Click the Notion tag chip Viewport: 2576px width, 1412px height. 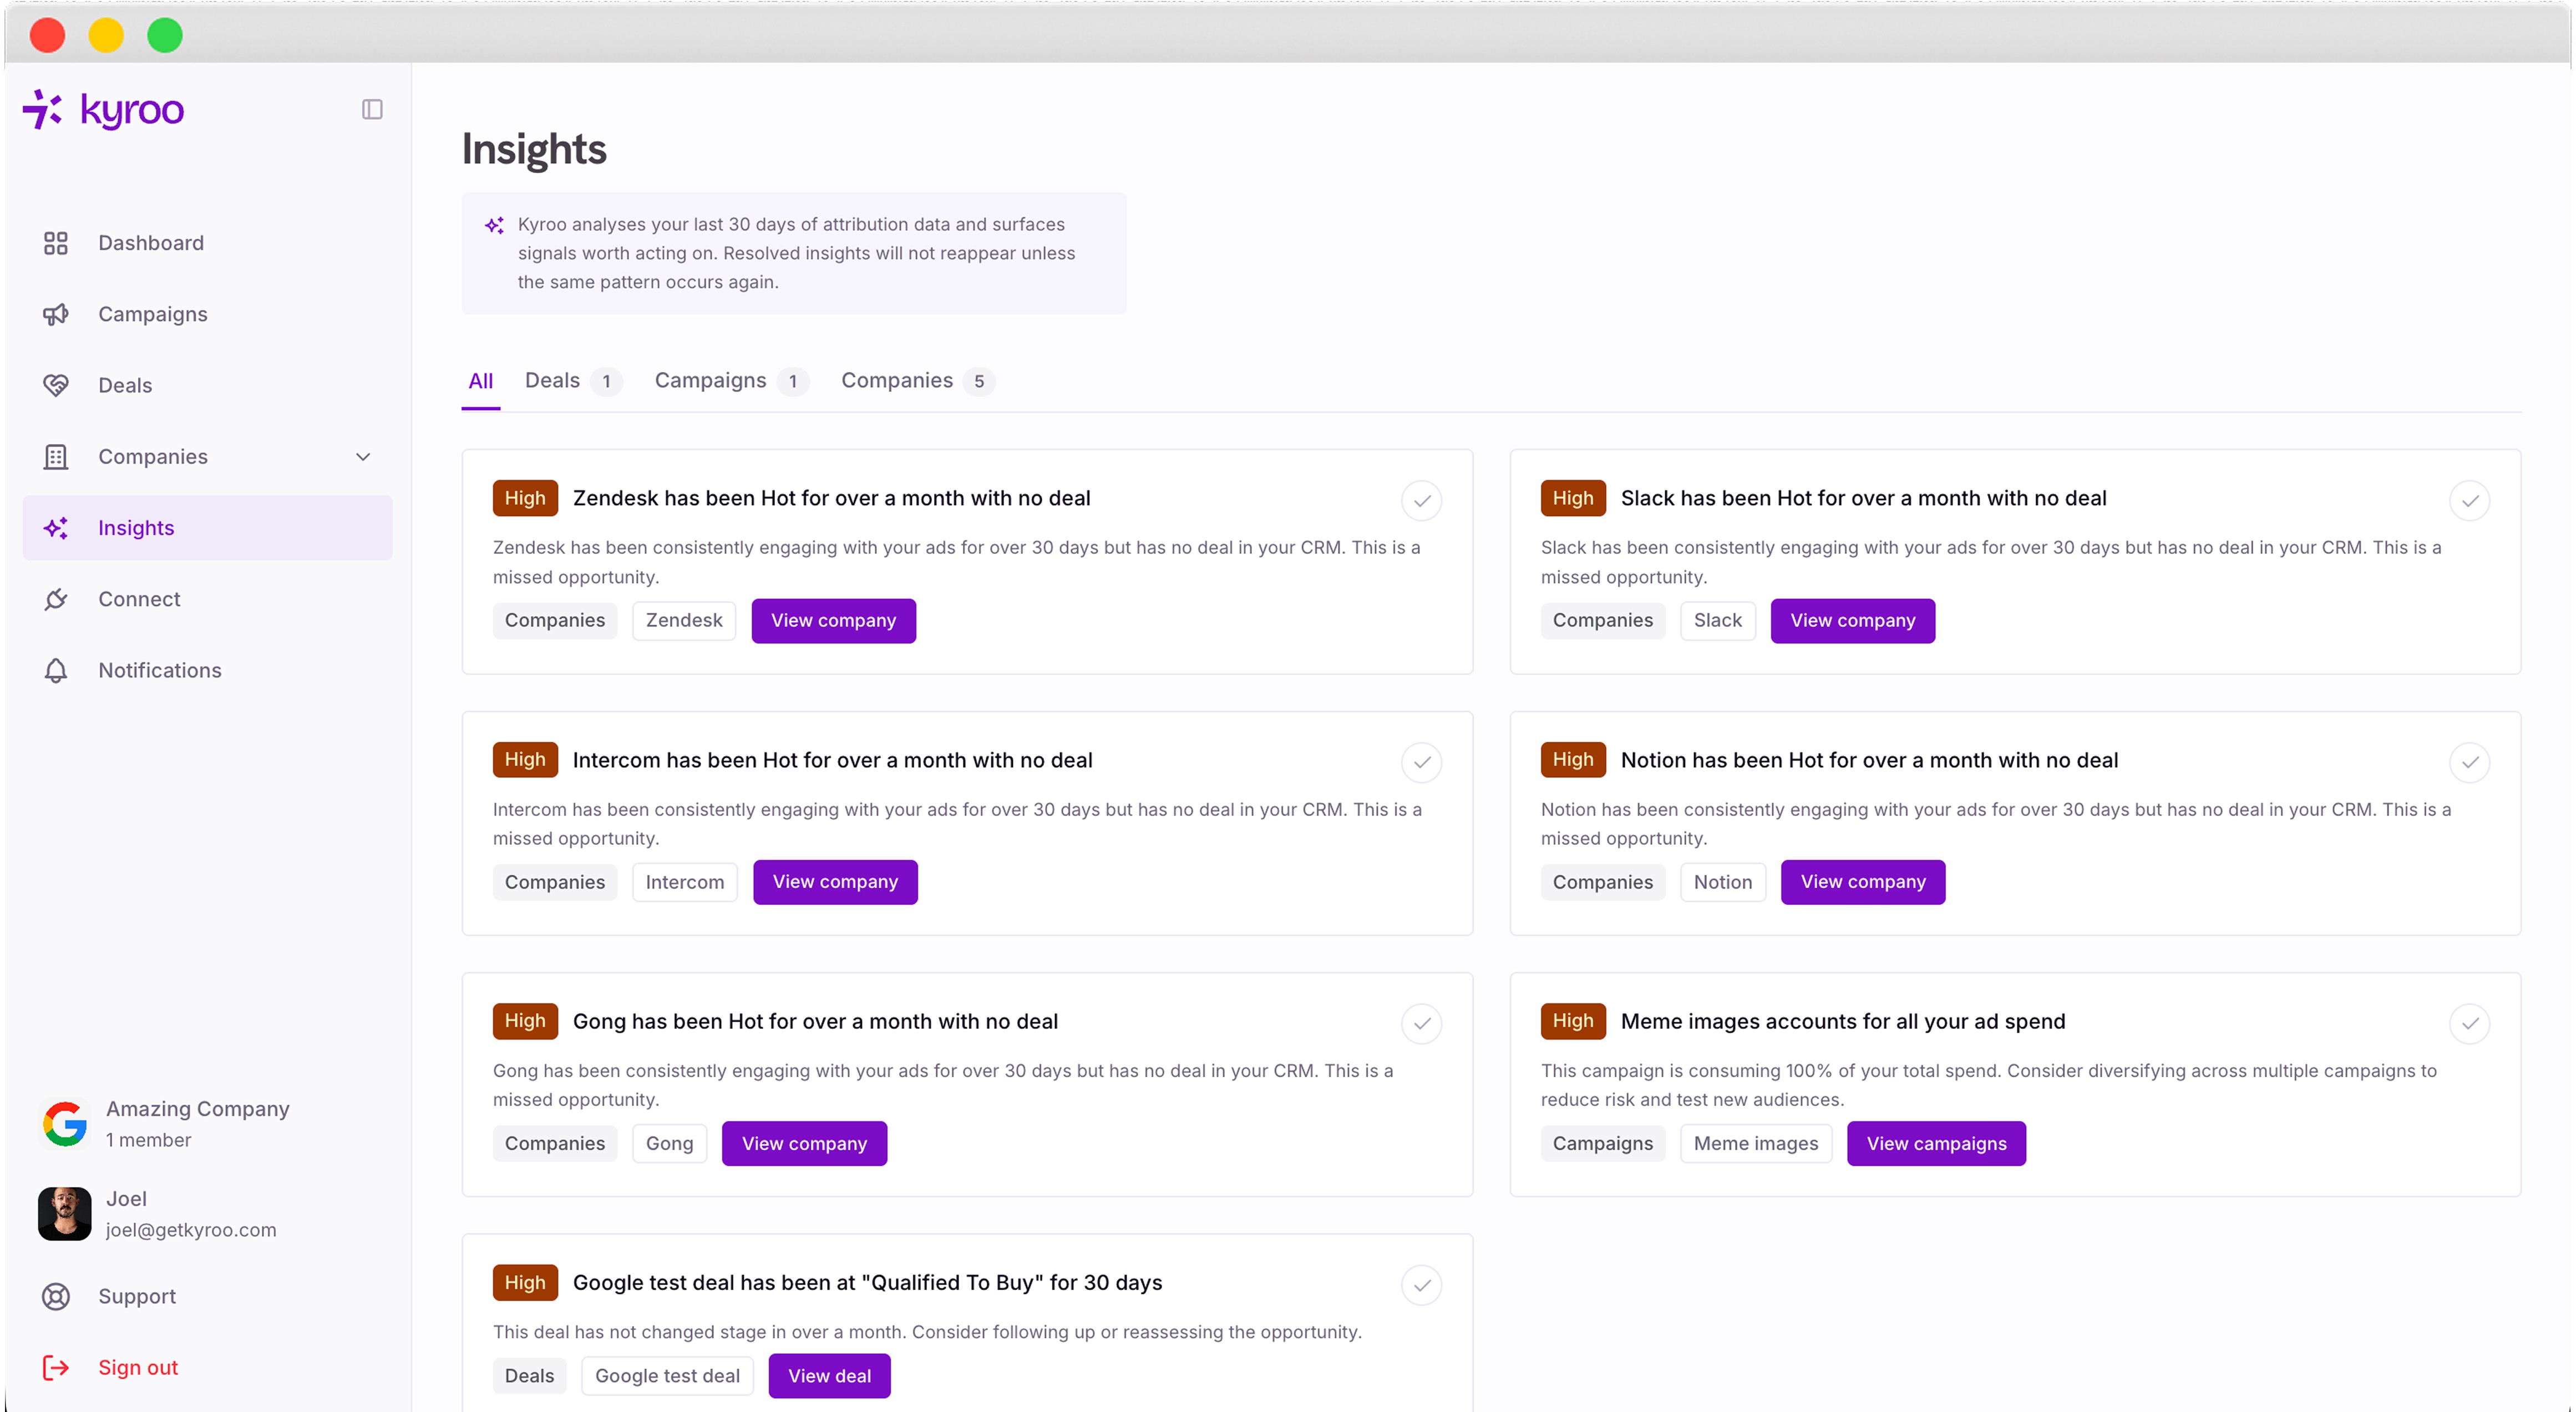[1723, 883]
